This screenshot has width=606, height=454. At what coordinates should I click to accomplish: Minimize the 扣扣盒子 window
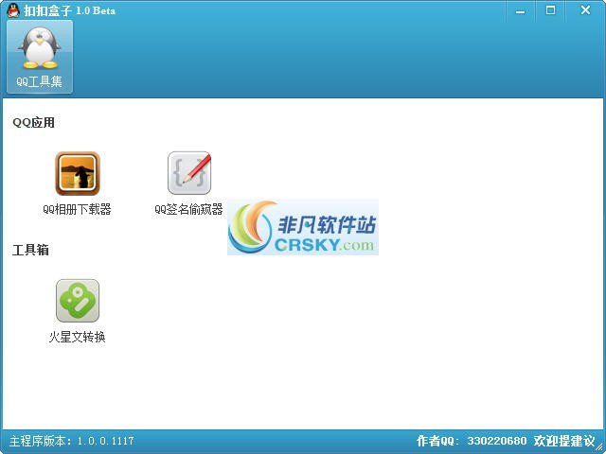pos(521,10)
